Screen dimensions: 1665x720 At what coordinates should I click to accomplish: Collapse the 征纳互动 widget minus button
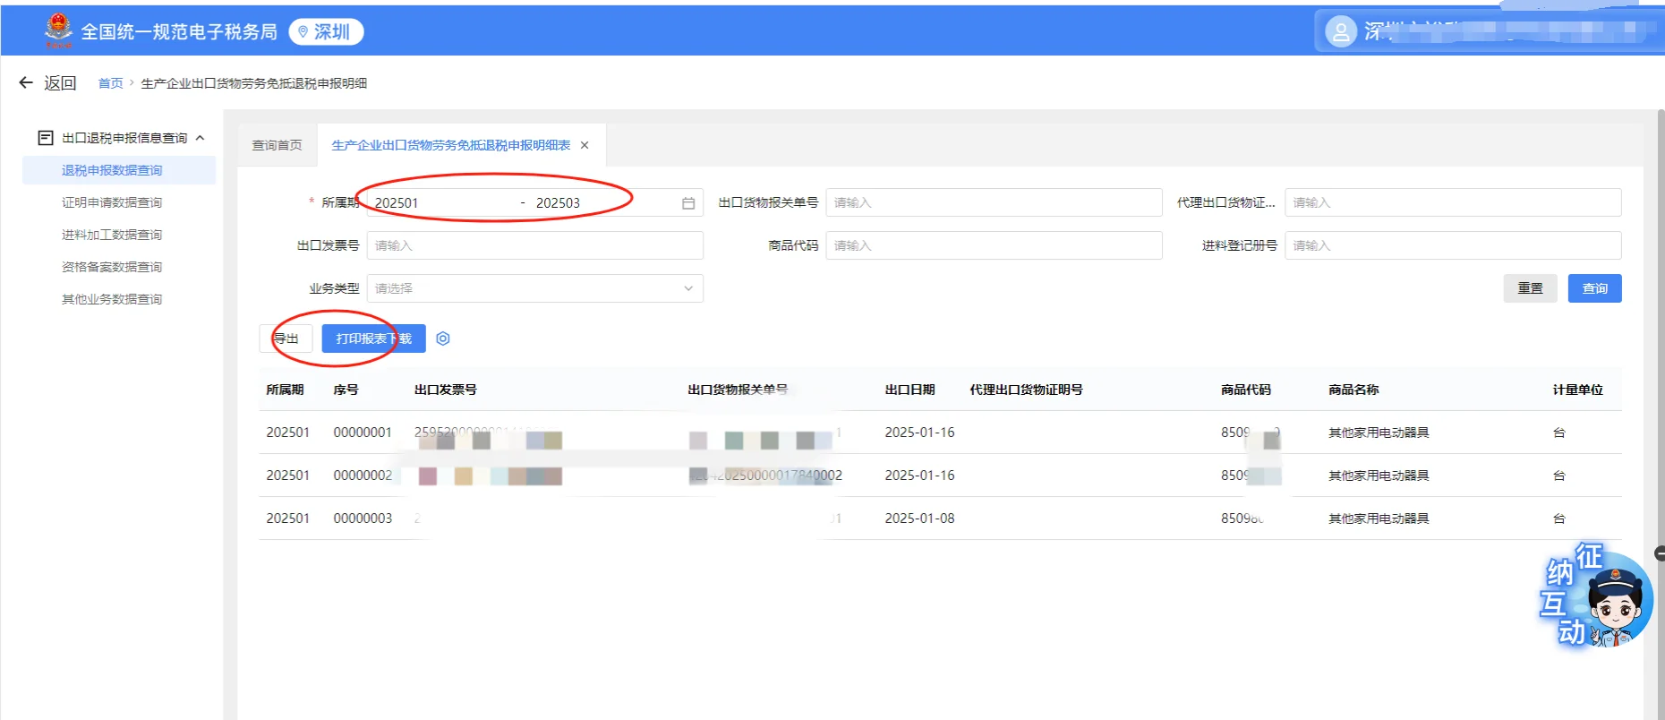1660,554
